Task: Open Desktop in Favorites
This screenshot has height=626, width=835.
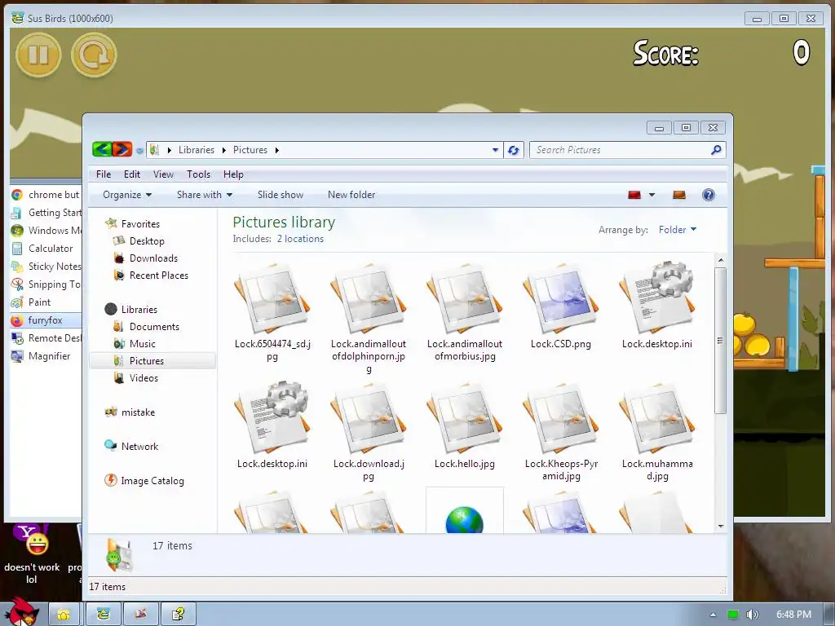Action: pos(147,241)
